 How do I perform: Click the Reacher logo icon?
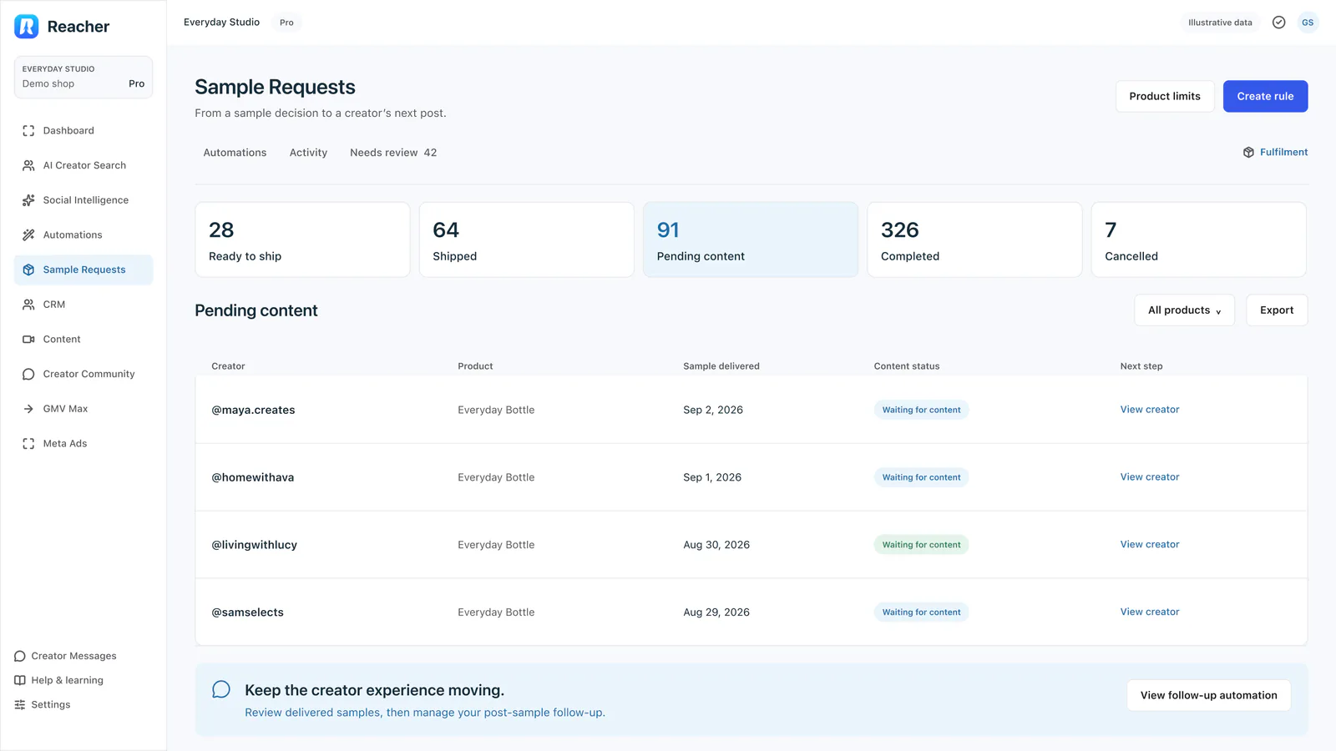coord(27,27)
